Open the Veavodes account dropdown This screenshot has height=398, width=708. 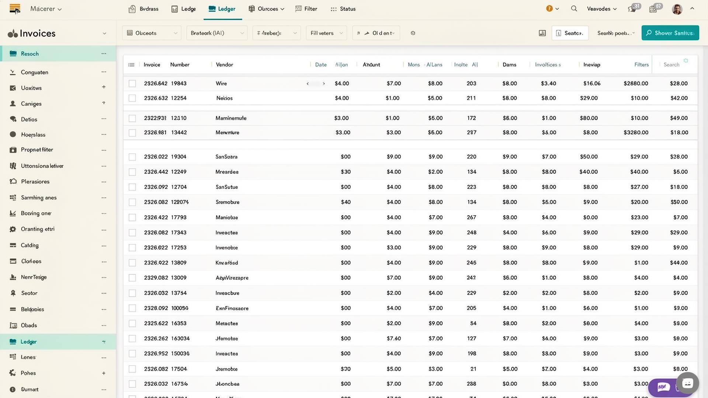coord(601,9)
